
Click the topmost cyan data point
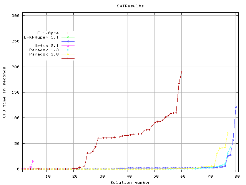tap(230, 147)
